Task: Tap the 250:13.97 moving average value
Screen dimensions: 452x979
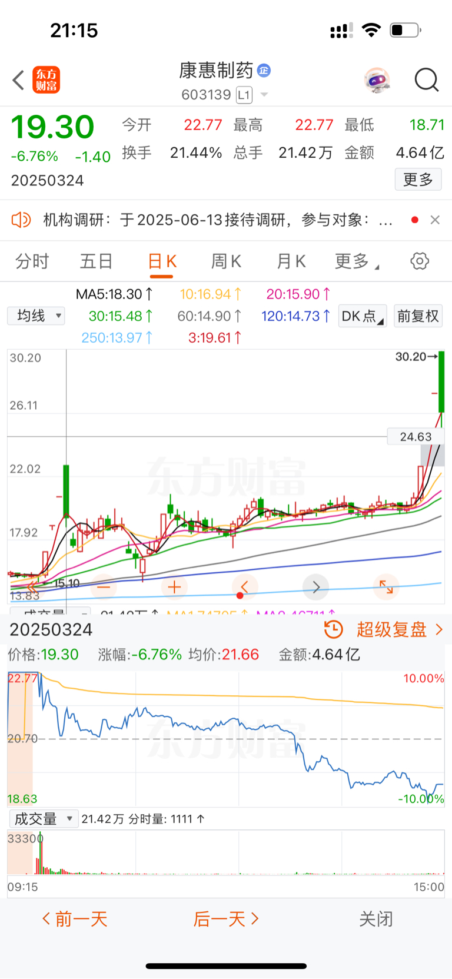Action: [117, 338]
